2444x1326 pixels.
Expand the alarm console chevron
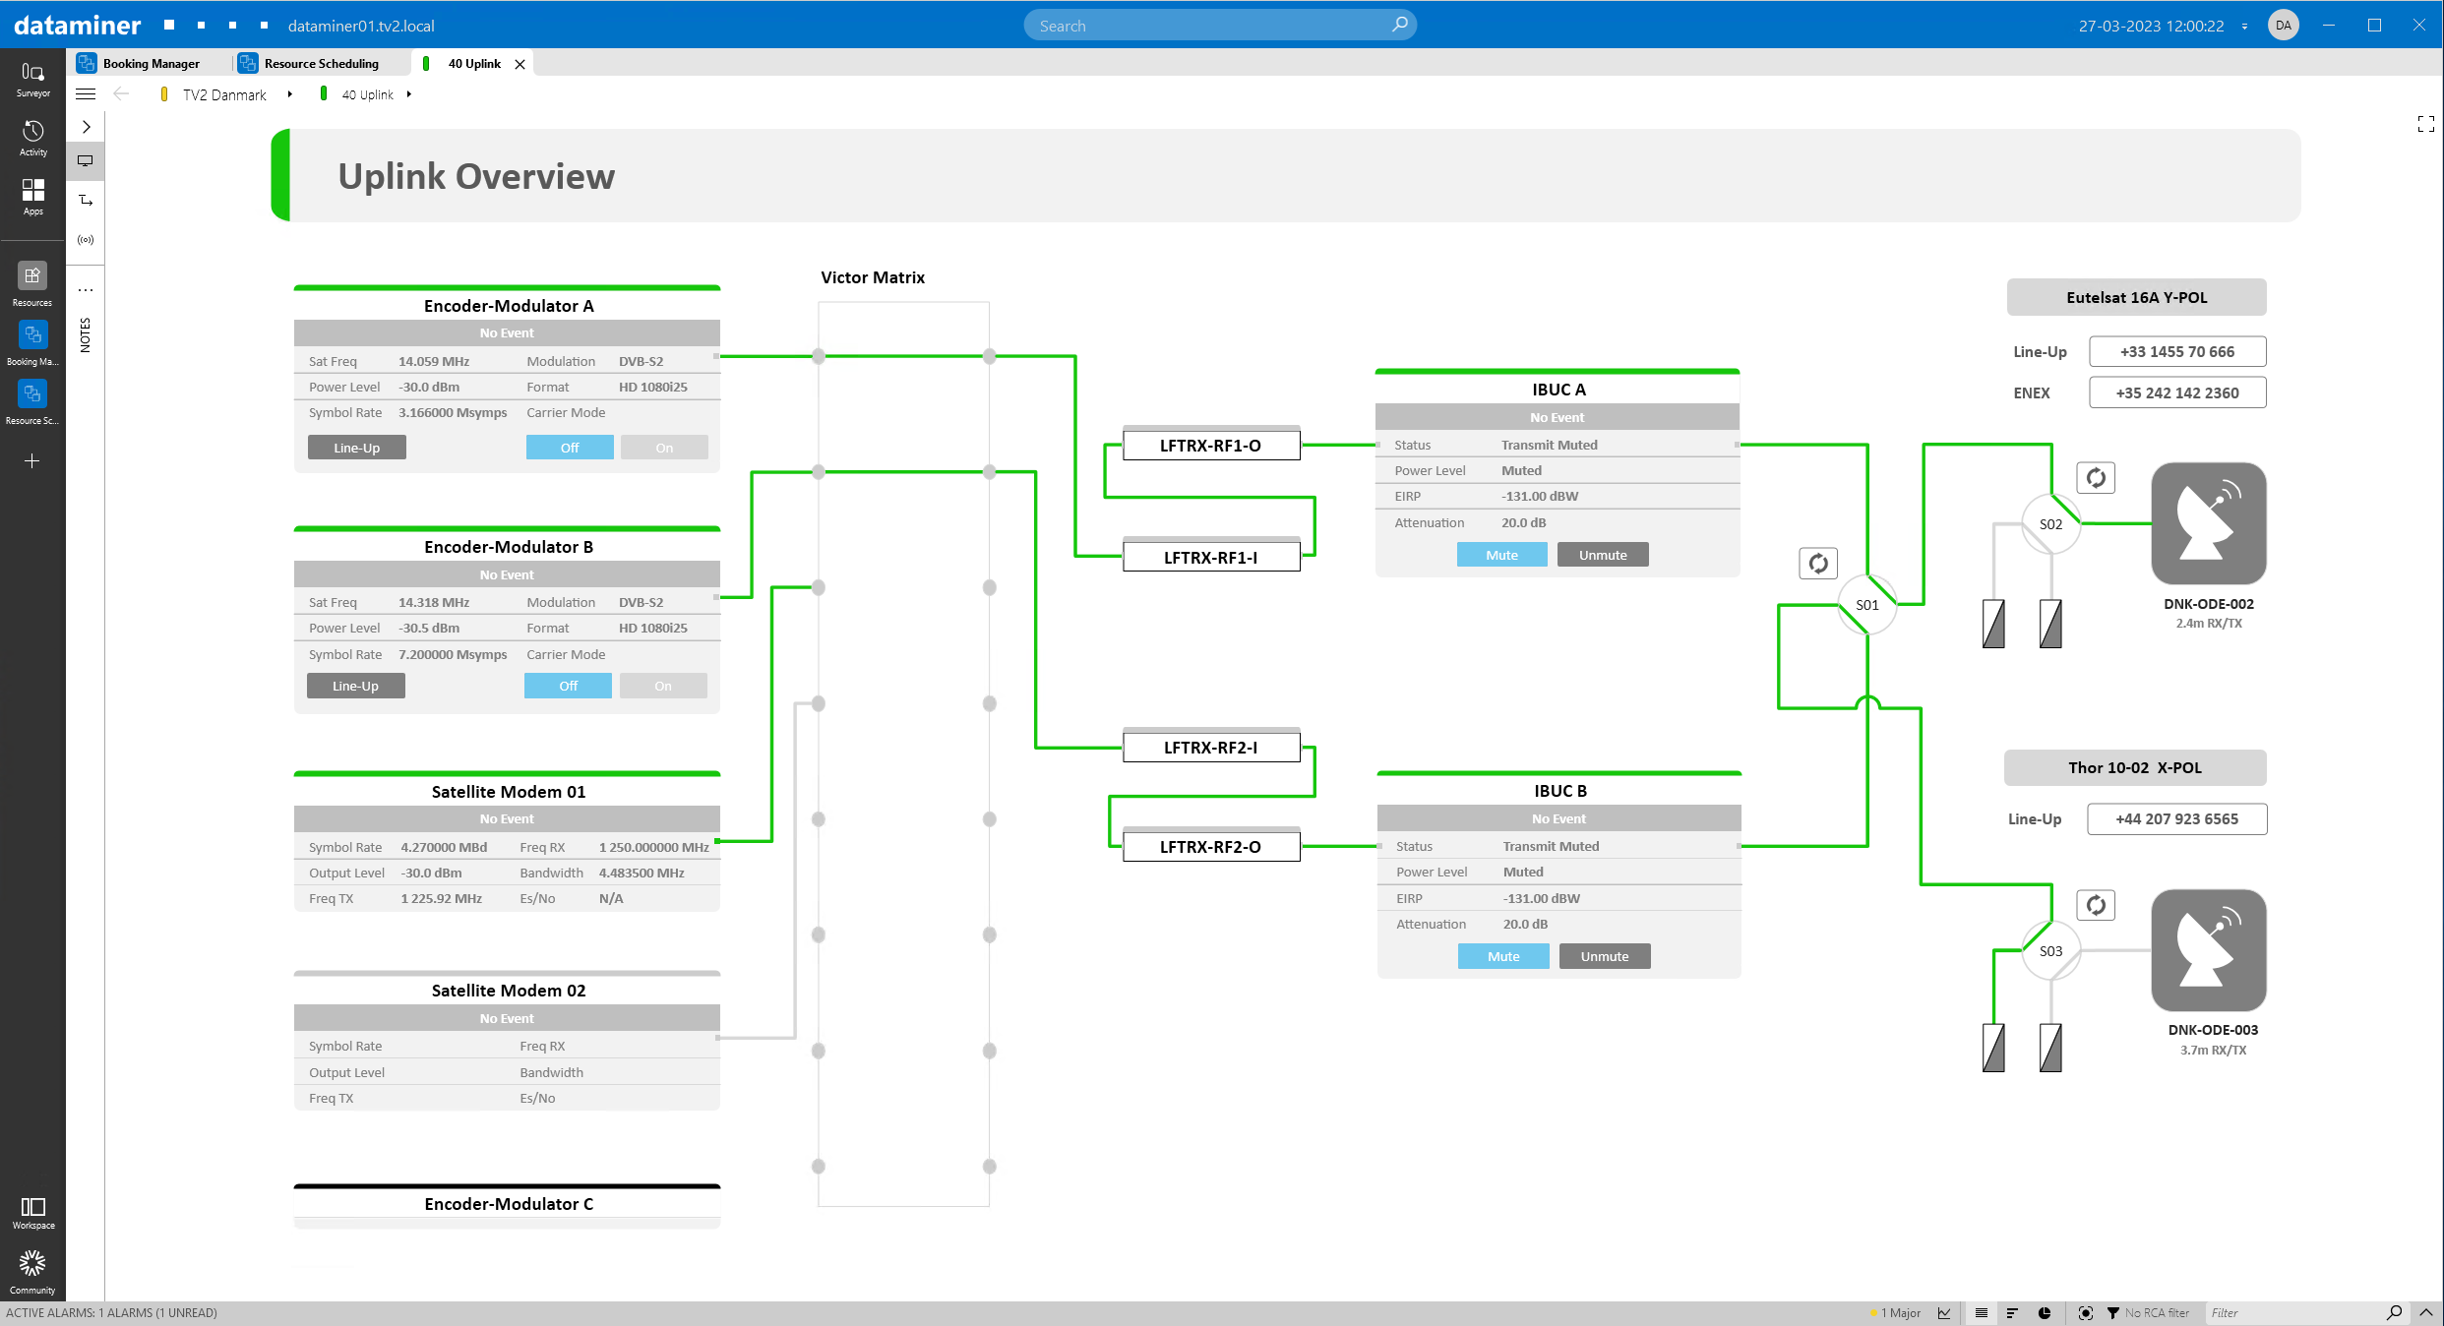(x=2426, y=1313)
